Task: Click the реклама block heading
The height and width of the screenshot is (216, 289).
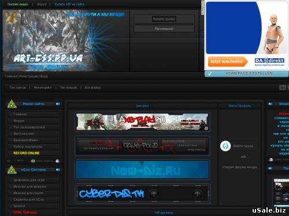Action: pyautogui.click(x=142, y=106)
